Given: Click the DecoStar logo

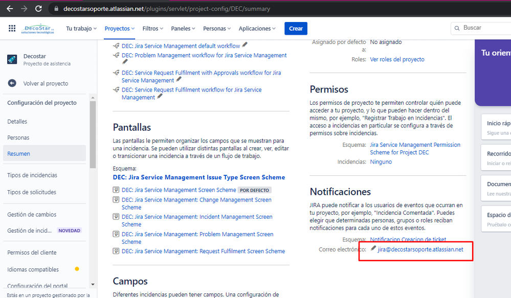Looking at the screenshot, I should (38, 29).
